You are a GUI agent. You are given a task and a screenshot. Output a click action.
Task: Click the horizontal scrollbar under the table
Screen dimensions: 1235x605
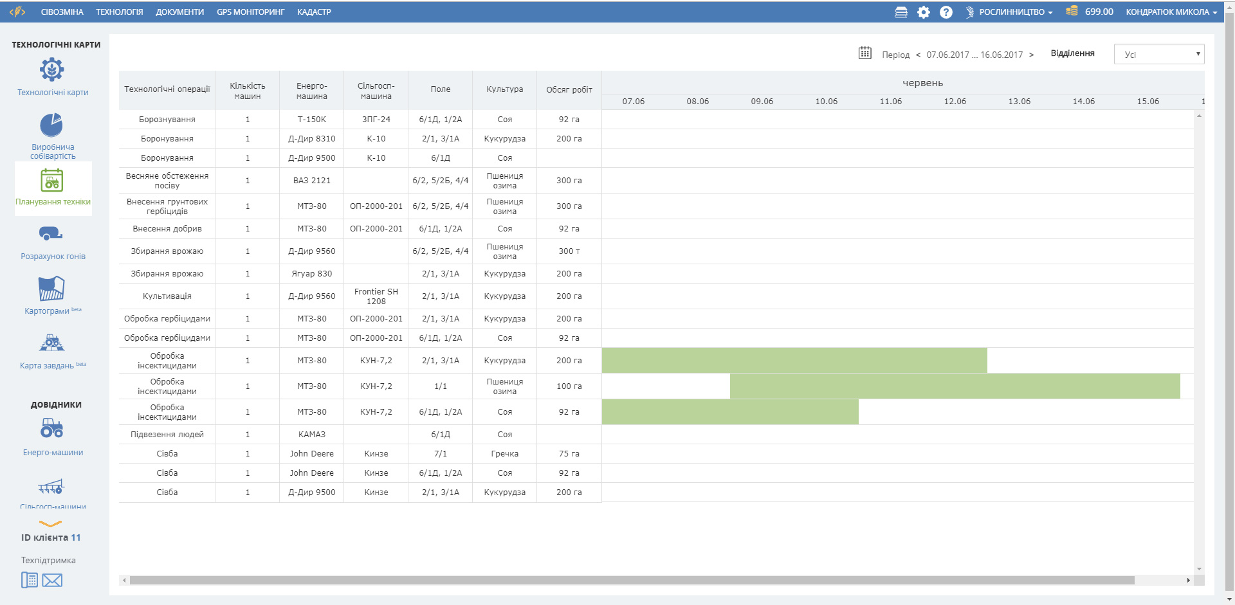630,581
